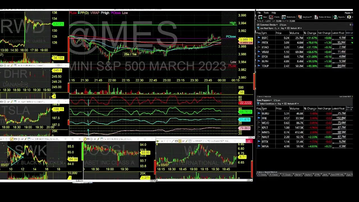Click the rectangle tool in GOOGL chart toolbar

[x=88, y=139]
